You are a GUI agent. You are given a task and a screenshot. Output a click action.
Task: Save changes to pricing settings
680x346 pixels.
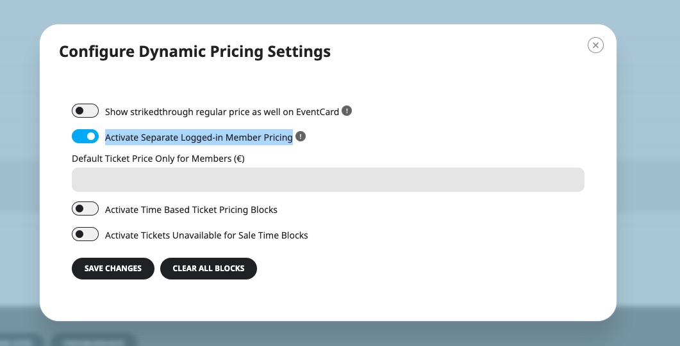tap(113, 269)
